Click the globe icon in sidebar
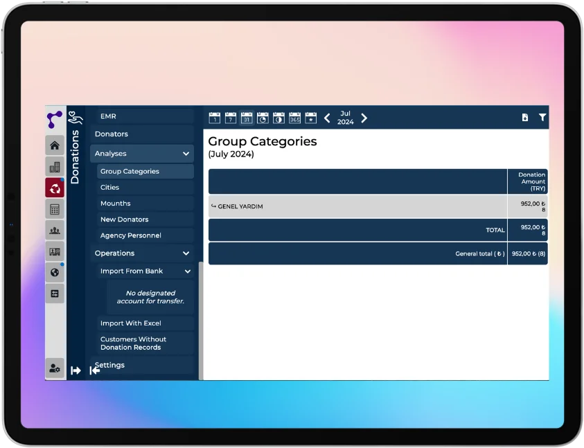The image size is (584, 448). point(55,272)
